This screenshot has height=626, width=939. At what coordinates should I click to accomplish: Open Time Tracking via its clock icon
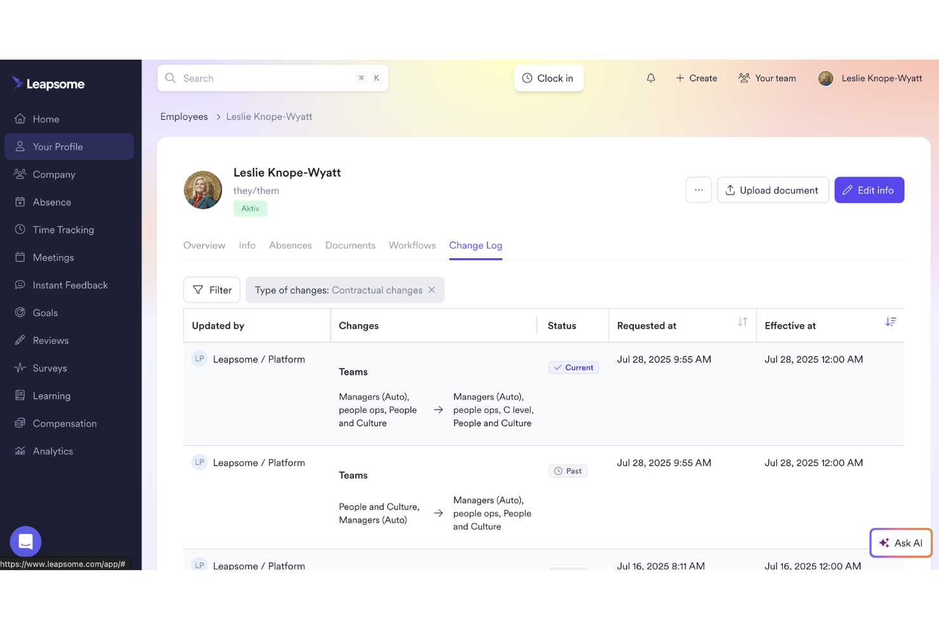coord(21,230)
